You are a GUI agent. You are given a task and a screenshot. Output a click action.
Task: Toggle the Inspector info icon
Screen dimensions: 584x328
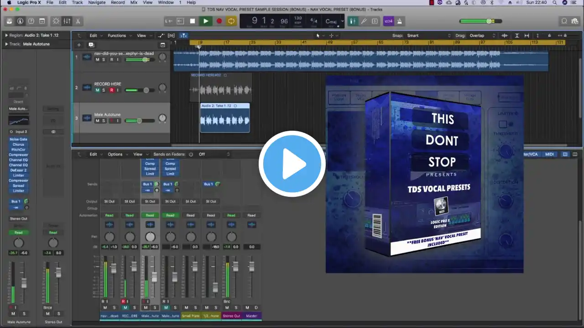(20, 21)
